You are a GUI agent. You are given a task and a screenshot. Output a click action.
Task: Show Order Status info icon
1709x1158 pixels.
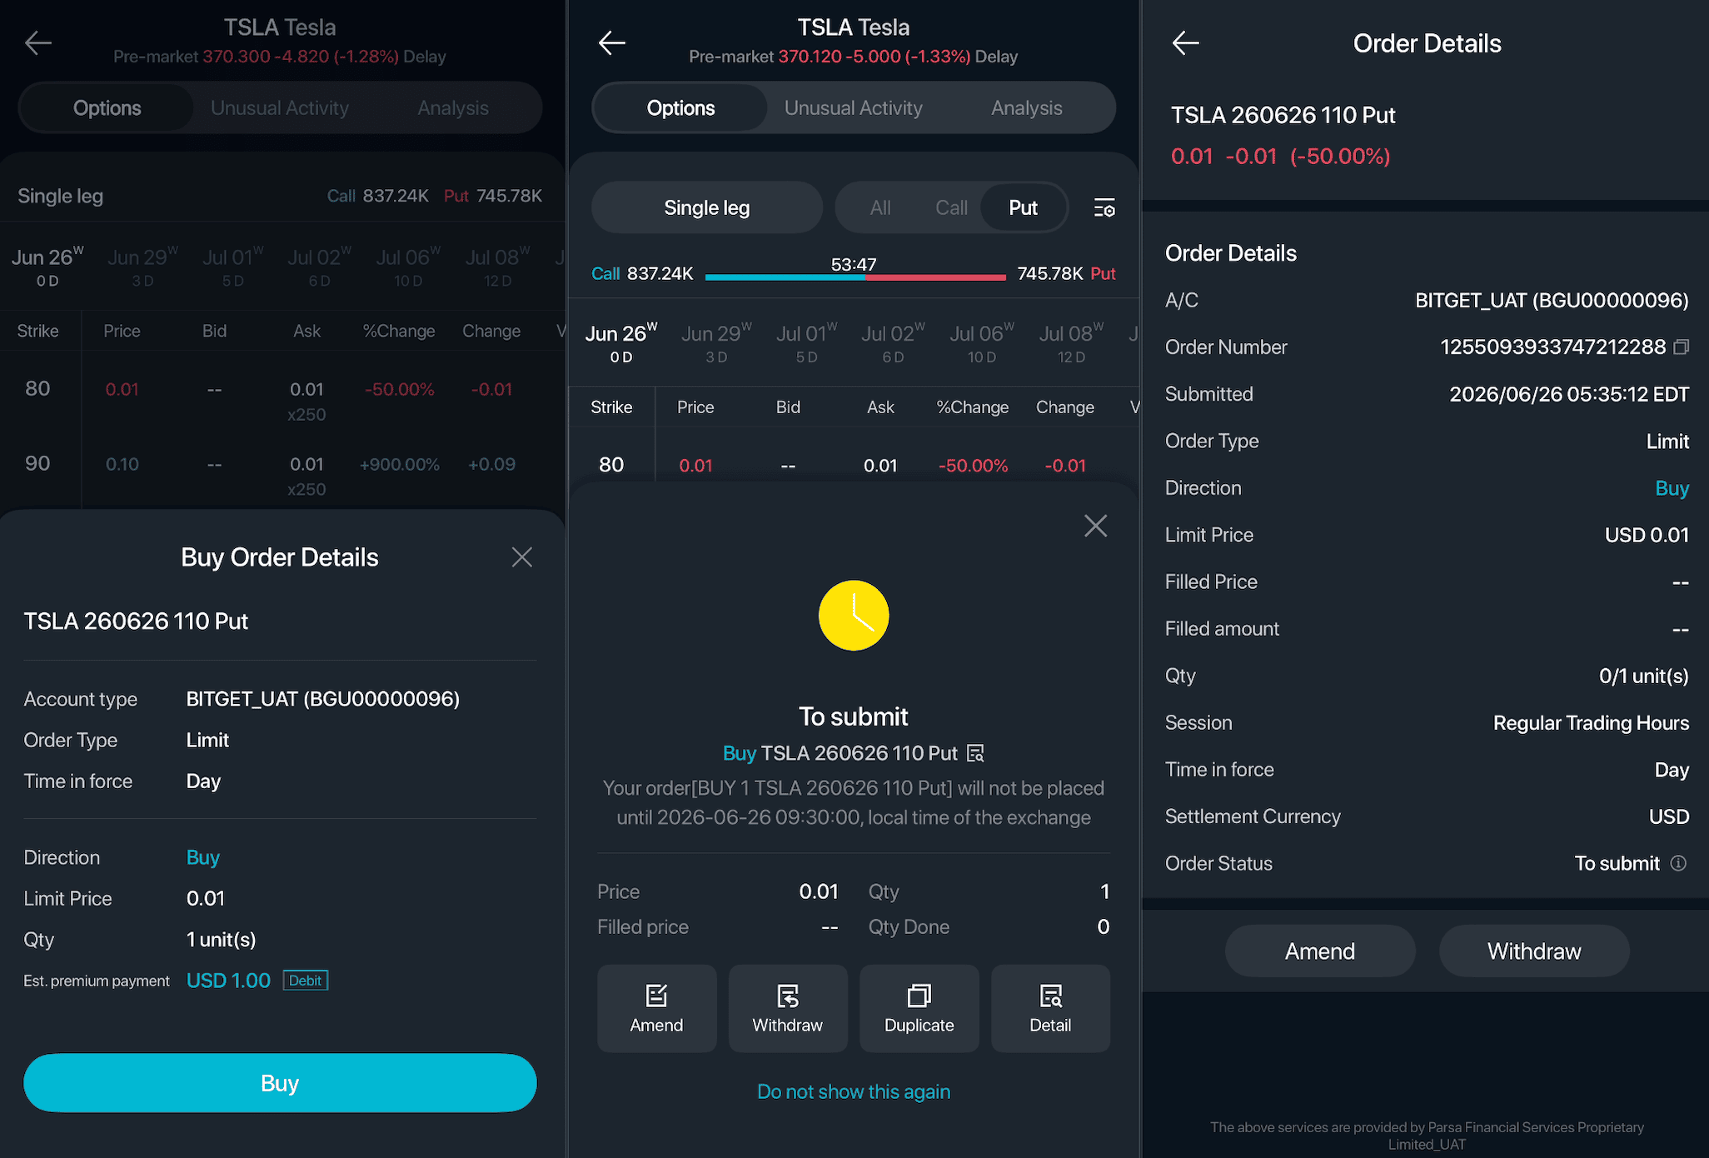(x=1679, y=863)
